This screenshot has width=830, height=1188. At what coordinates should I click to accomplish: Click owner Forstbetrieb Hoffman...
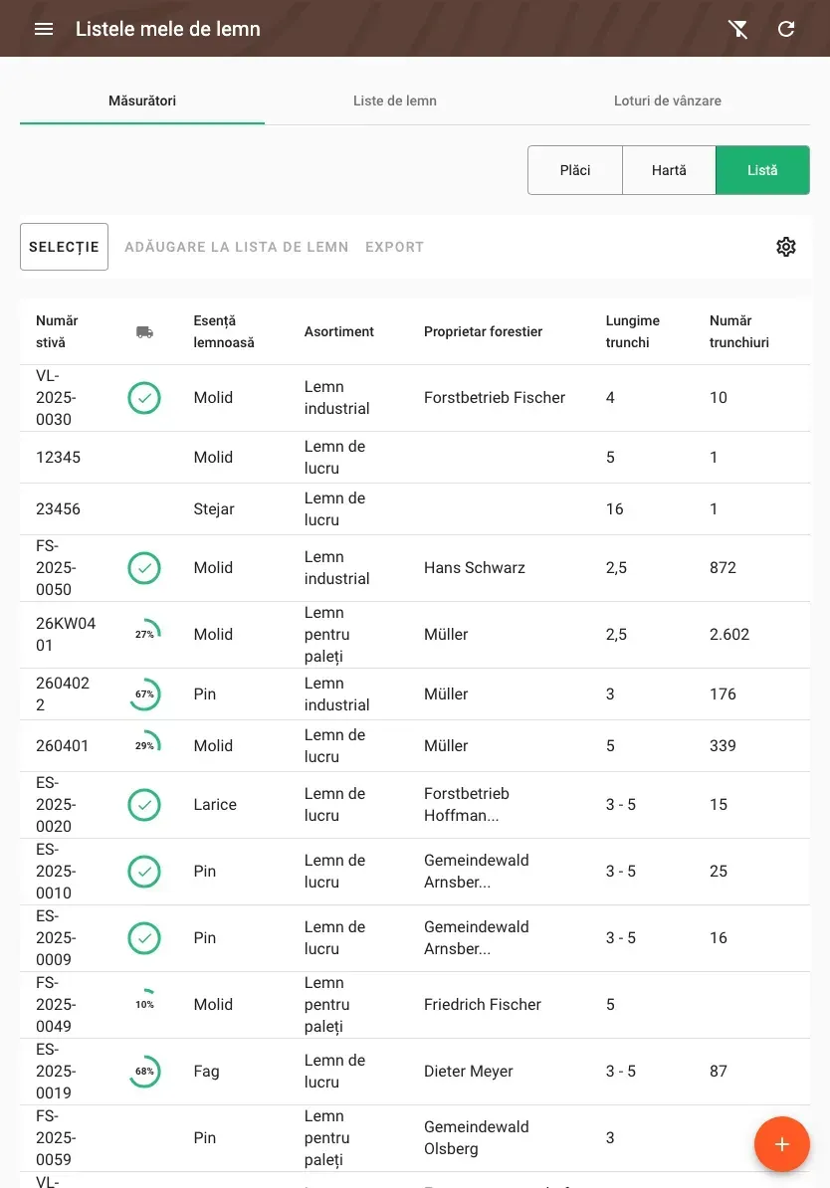click(466, 805)
